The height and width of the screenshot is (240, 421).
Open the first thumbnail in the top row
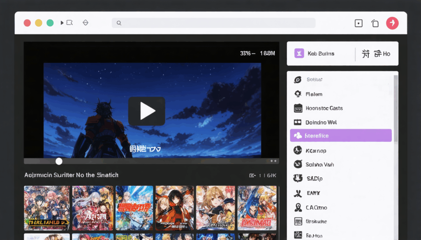[47, 208]
